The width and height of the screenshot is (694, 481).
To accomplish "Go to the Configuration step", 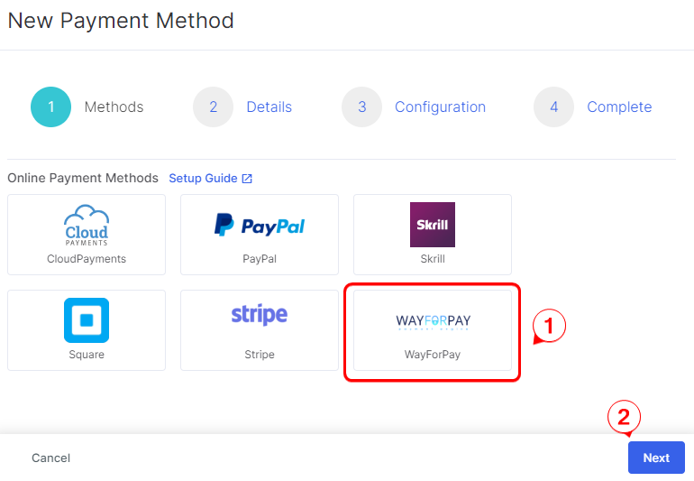I will coord(440,106).
